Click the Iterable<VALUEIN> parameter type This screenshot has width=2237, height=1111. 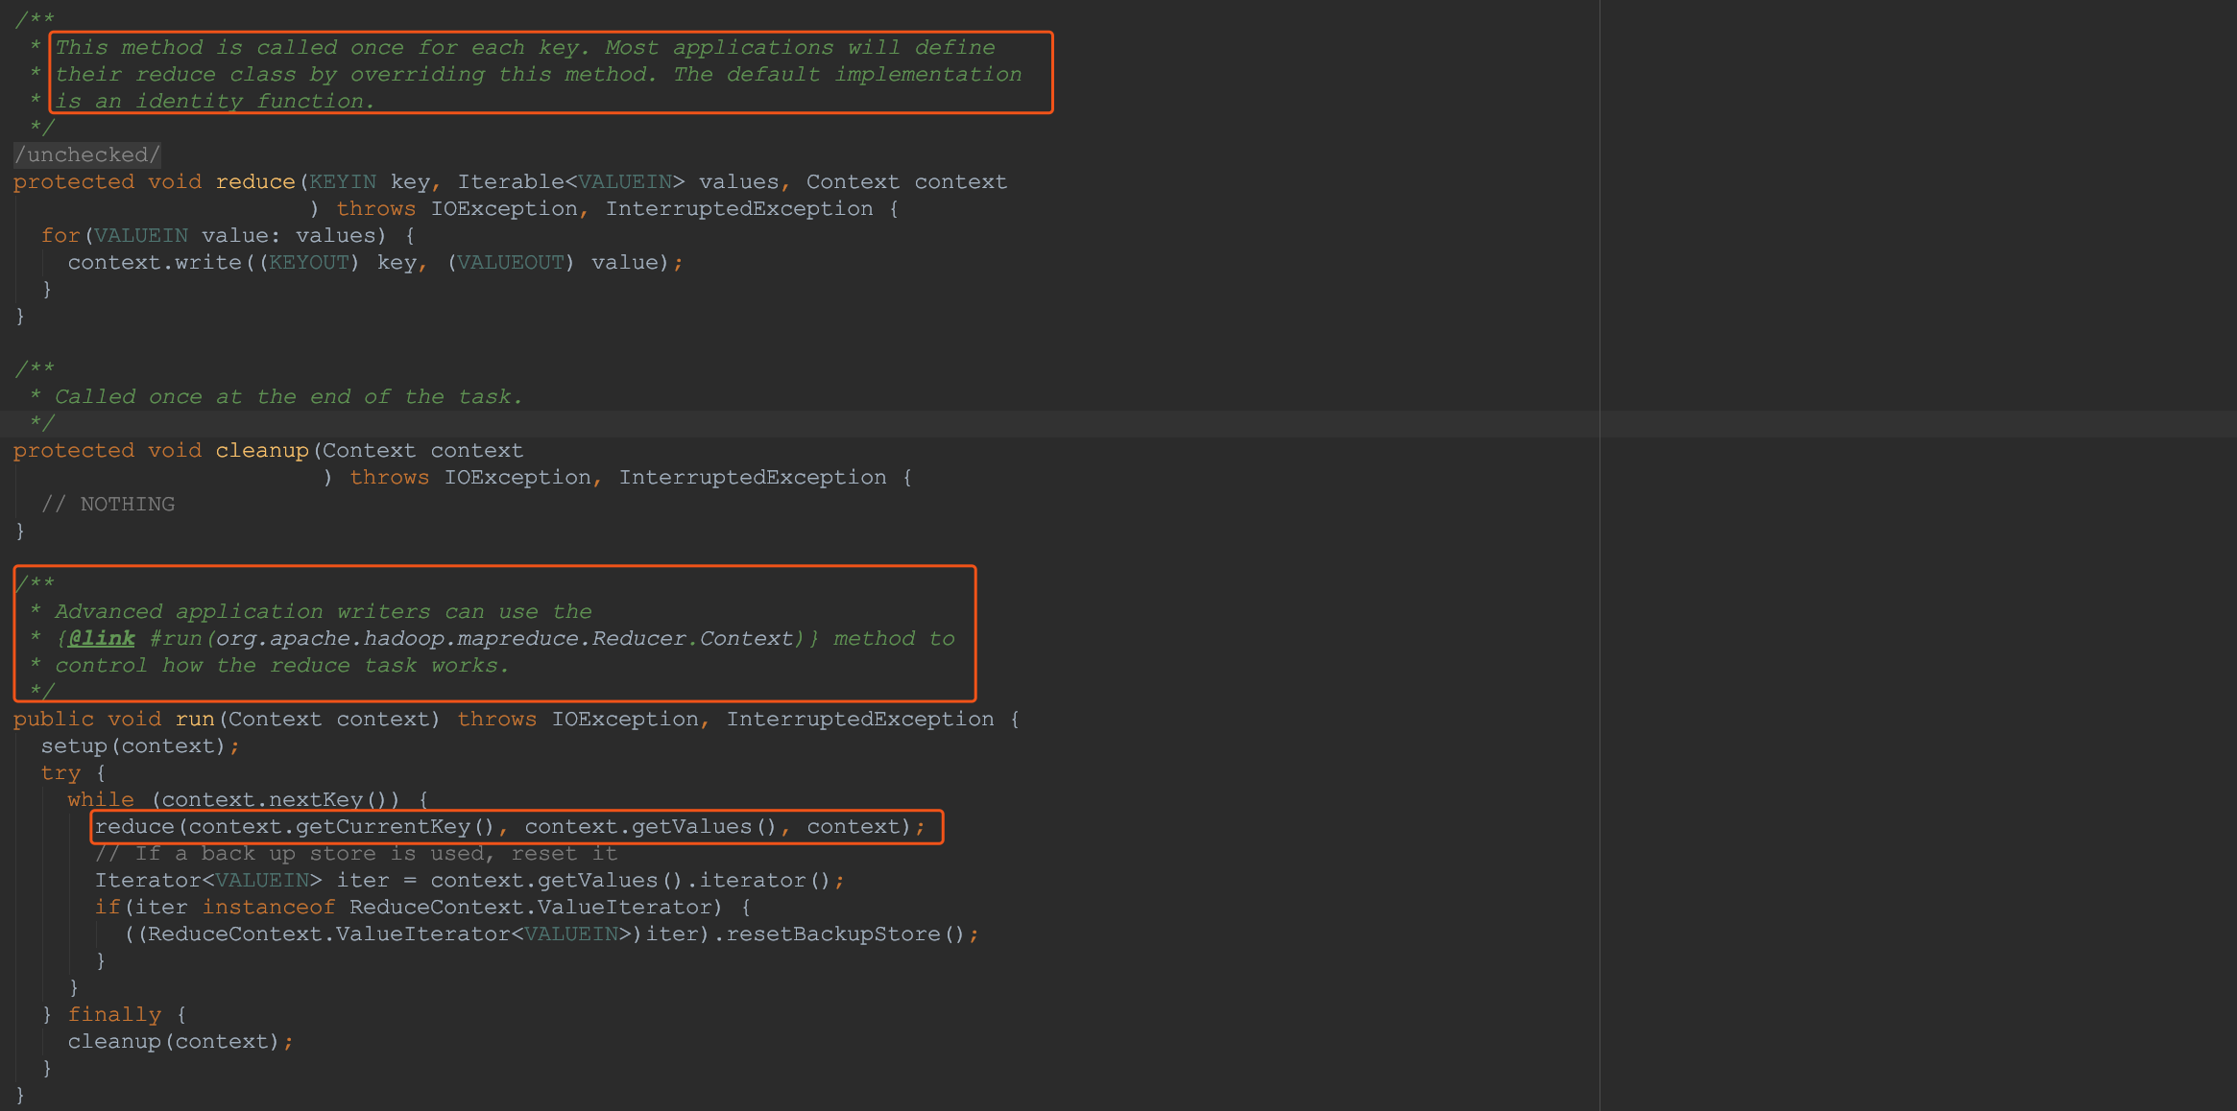point(571,181)
